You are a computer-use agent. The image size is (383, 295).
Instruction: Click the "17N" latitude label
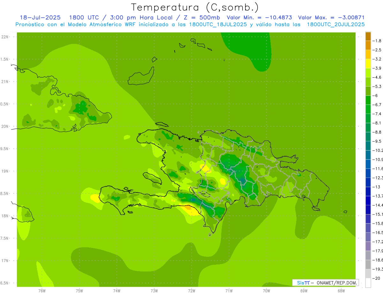pos(5,261)
